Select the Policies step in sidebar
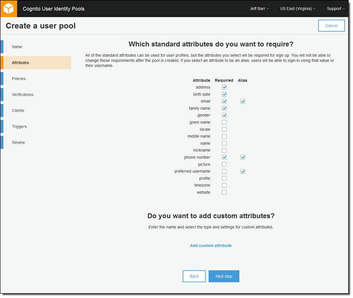This screenshot has width=353, height=298. [19, 79]
